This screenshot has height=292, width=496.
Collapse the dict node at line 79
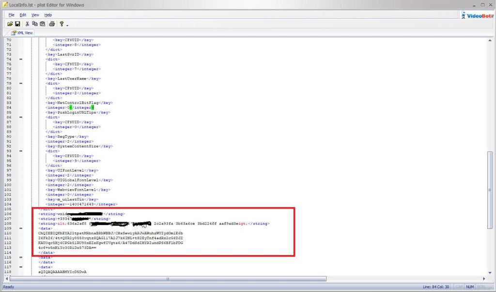pyautogui.click(x=21, y=83)
